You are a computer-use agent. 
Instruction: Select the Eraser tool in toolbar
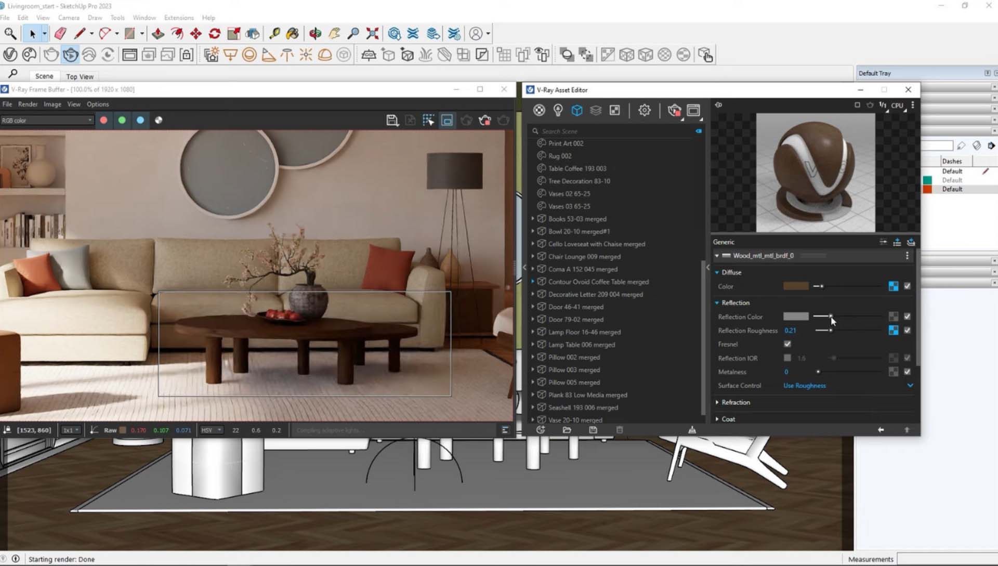click(60, 34)
